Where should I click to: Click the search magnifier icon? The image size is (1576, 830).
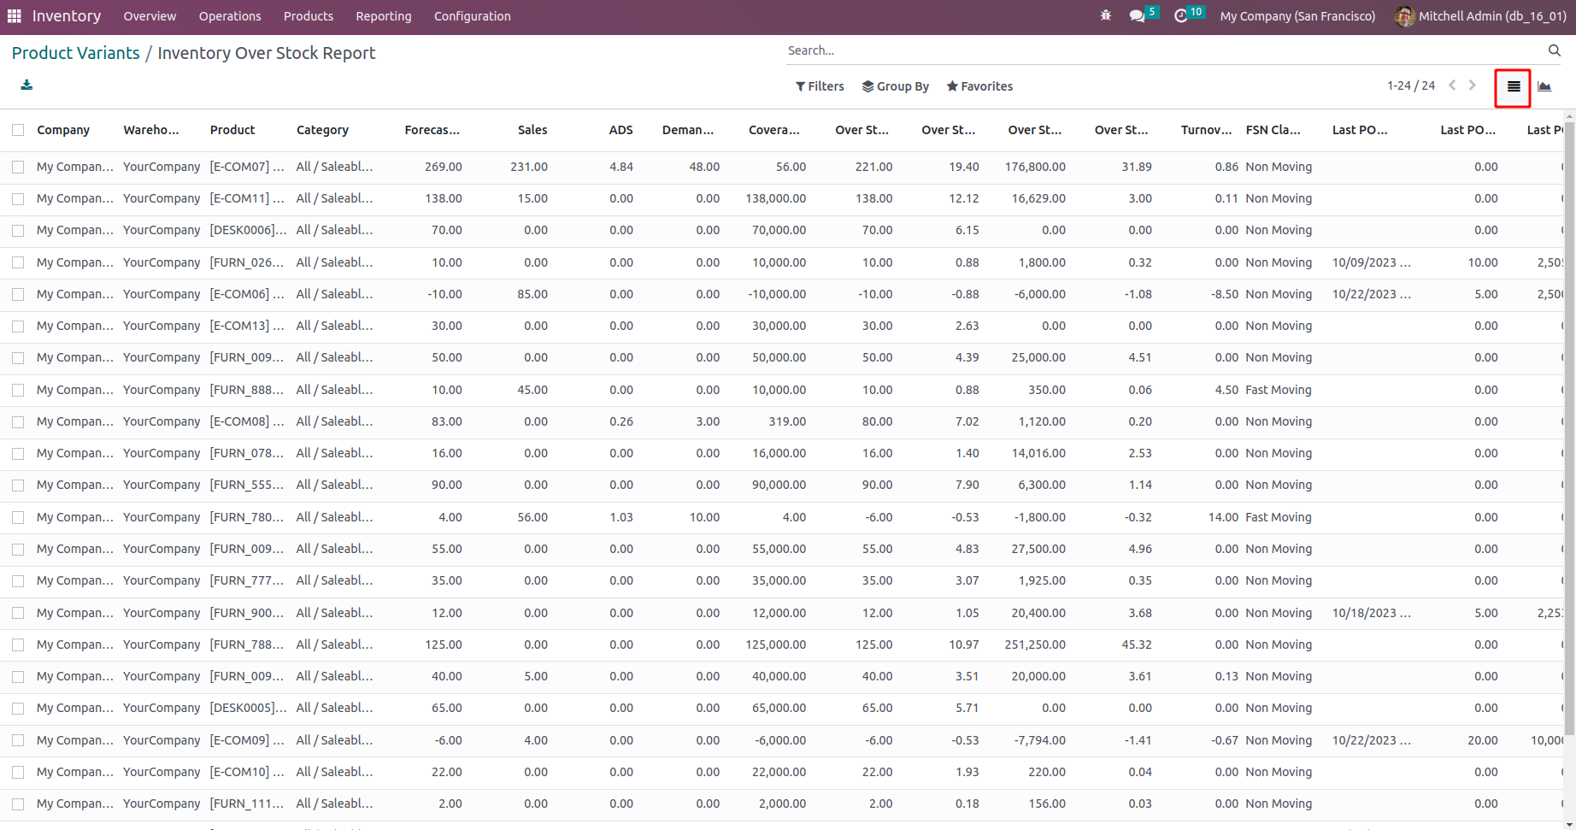[1554, 51]
